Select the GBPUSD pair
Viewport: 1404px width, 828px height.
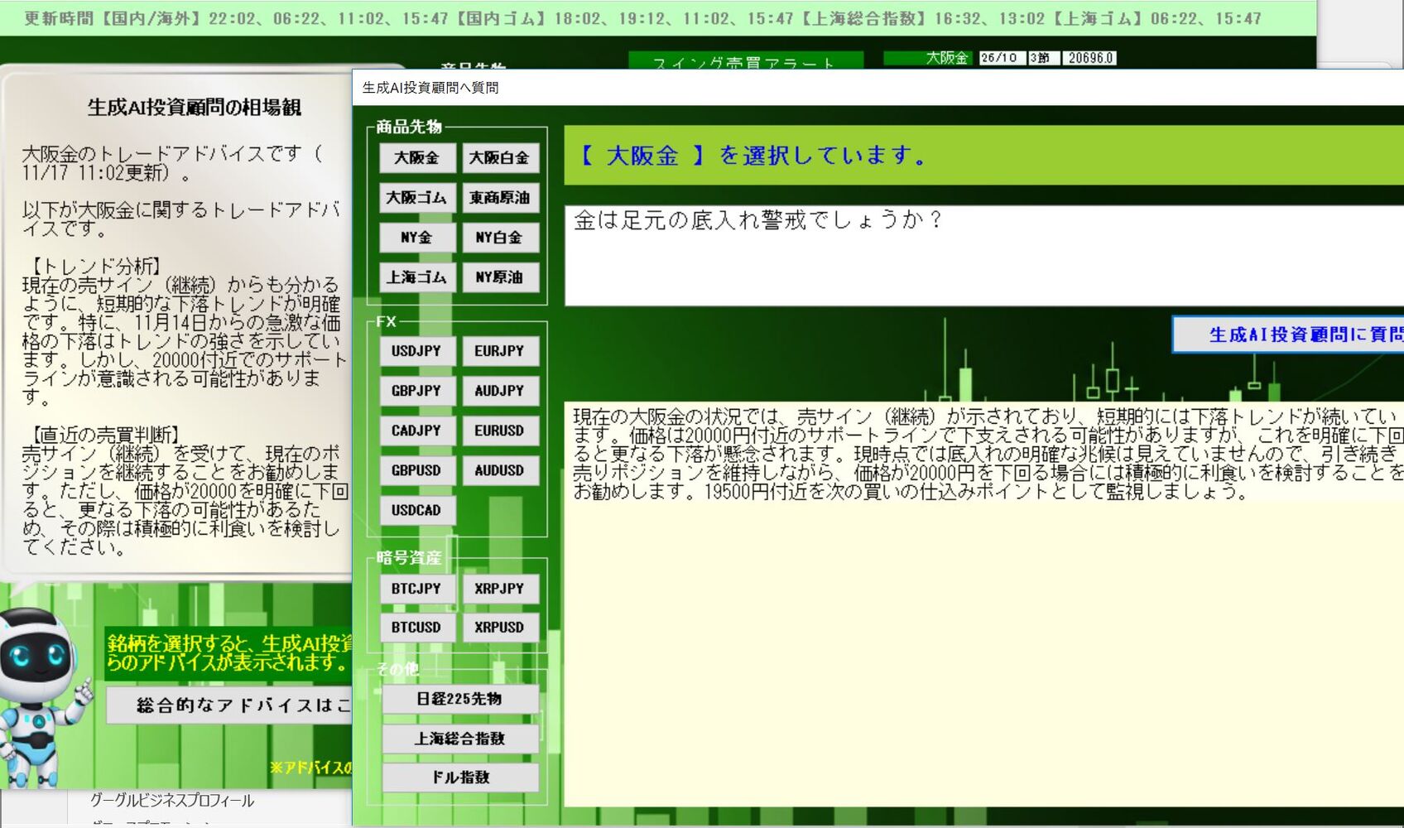(x=417, y=470)
